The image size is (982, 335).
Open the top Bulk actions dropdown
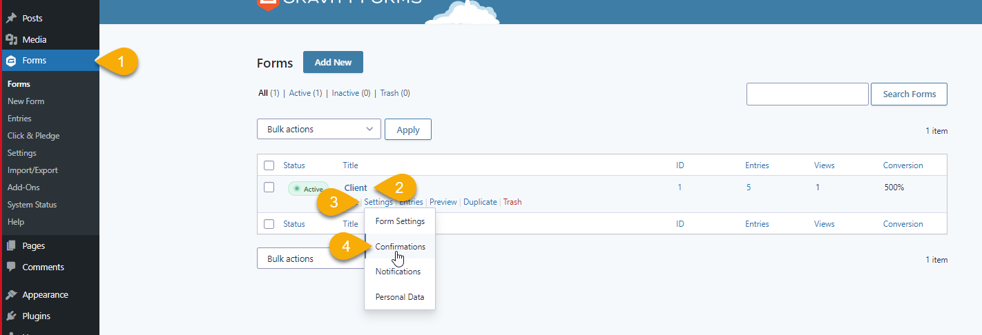tap(319, 129)
